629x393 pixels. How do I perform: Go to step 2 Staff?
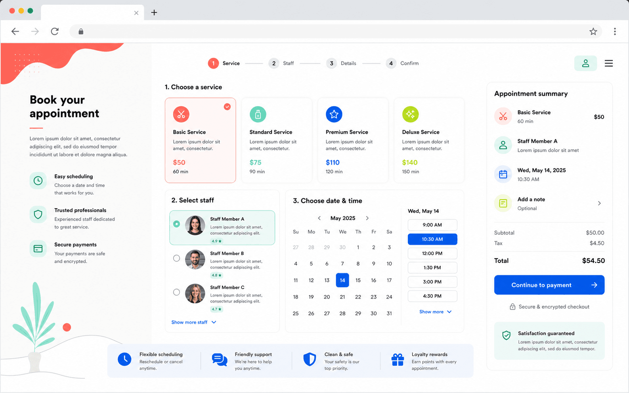281,63
